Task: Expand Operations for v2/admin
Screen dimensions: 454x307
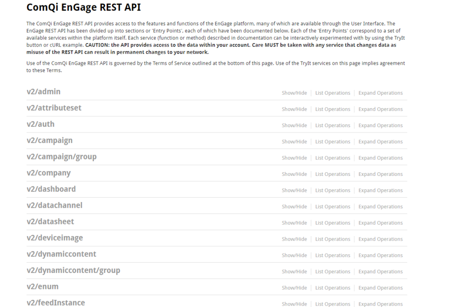Action: [x=380, y=93]
